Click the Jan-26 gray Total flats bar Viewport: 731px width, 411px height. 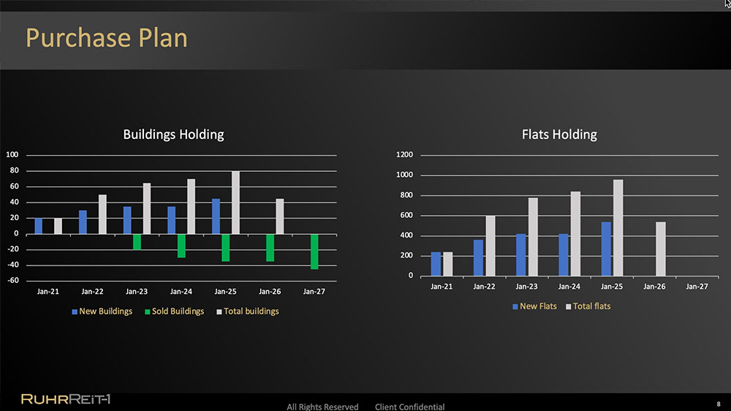660,249
